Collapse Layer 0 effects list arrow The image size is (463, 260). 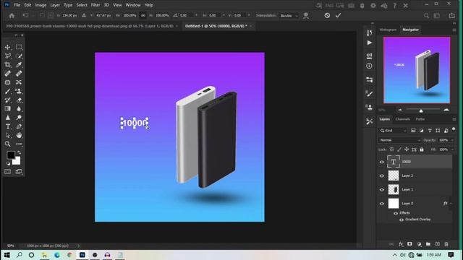point(451,204)
